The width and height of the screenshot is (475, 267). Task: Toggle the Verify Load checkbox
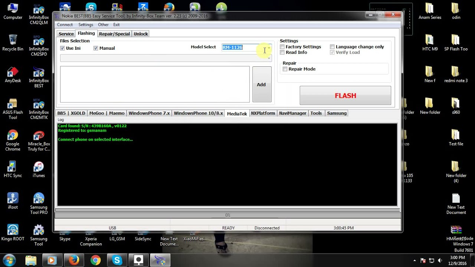[332, 52]
